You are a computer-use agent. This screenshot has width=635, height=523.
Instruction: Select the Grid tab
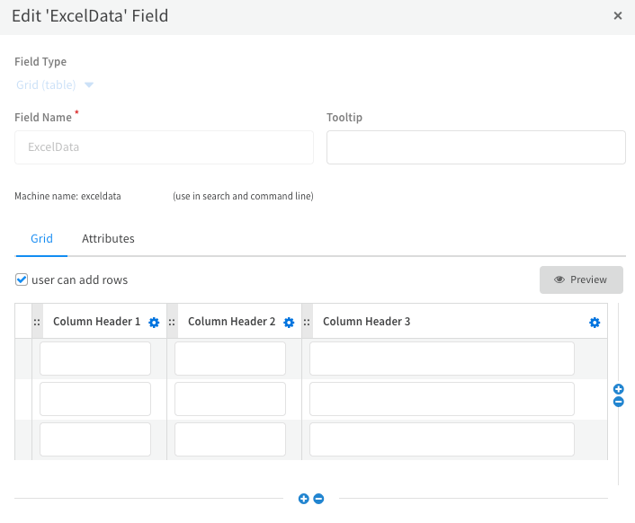(41, 239)
